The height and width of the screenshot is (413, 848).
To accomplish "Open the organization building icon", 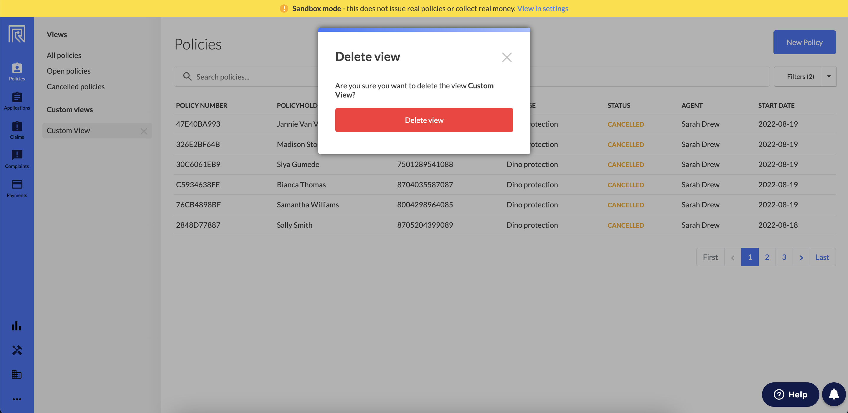I will pyautogui.click(x=17, y=374).
